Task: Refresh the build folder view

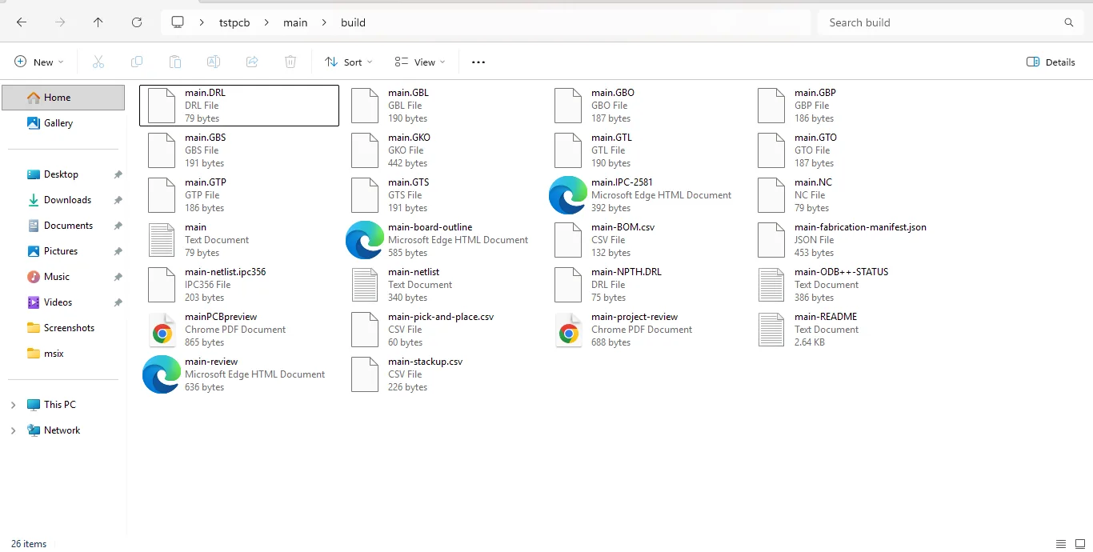Action: point(137,22)
